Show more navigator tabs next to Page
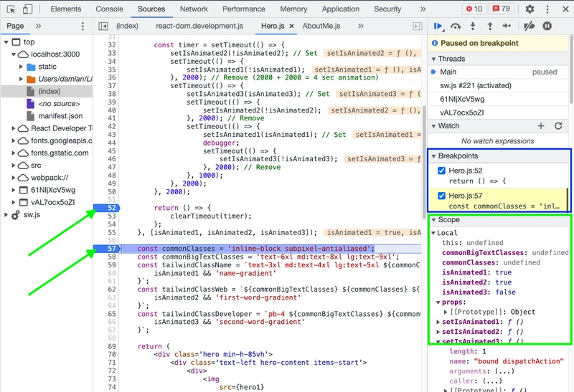574x392 pixels. tap(38, 26)
